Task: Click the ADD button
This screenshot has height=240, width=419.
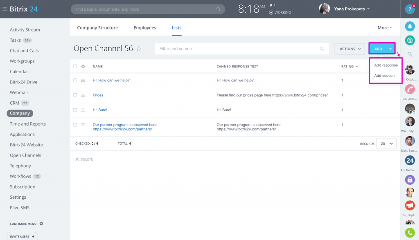Action: (378, 49)
